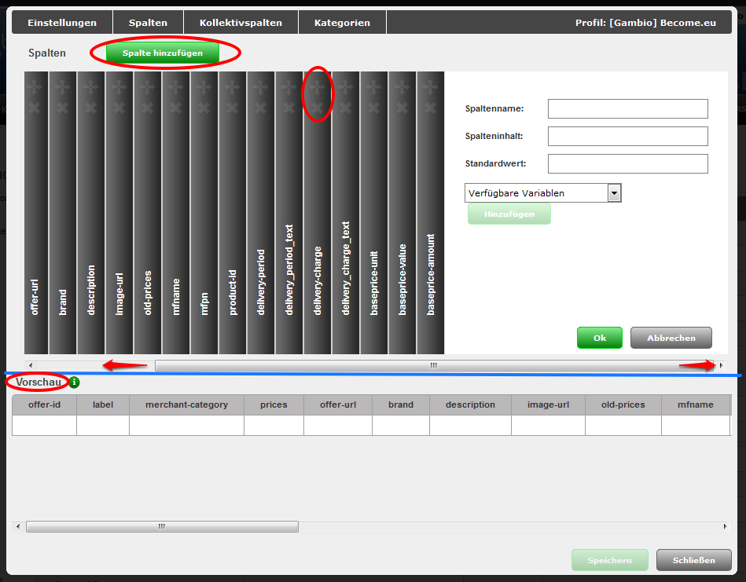Open the Kollektivspalten tab

pyautogui.click(x=241, y=23)
